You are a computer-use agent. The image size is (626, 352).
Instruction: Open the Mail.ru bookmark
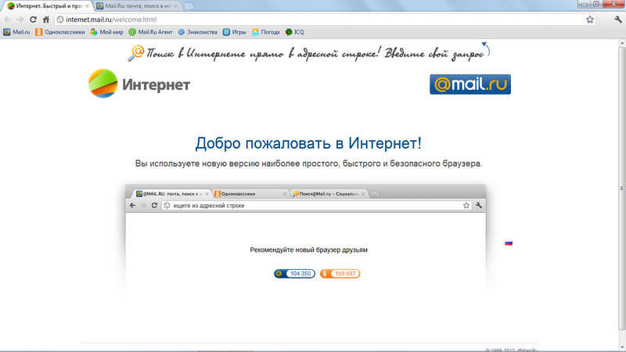coord(16,32)
